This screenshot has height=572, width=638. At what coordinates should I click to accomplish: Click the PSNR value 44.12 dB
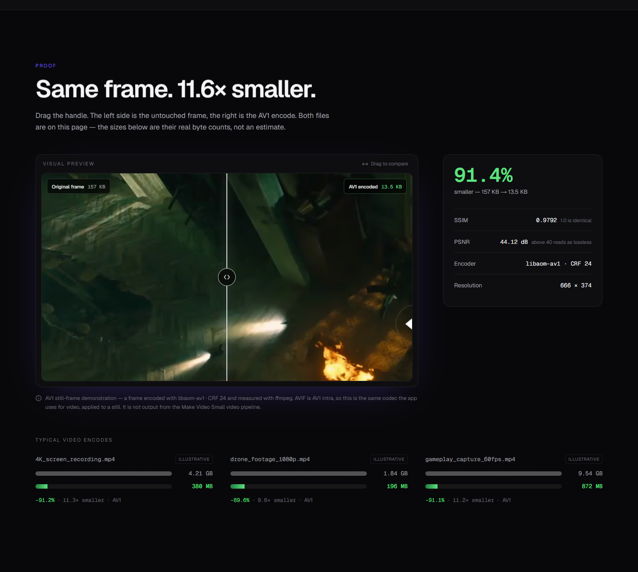(x=514, y=242)
